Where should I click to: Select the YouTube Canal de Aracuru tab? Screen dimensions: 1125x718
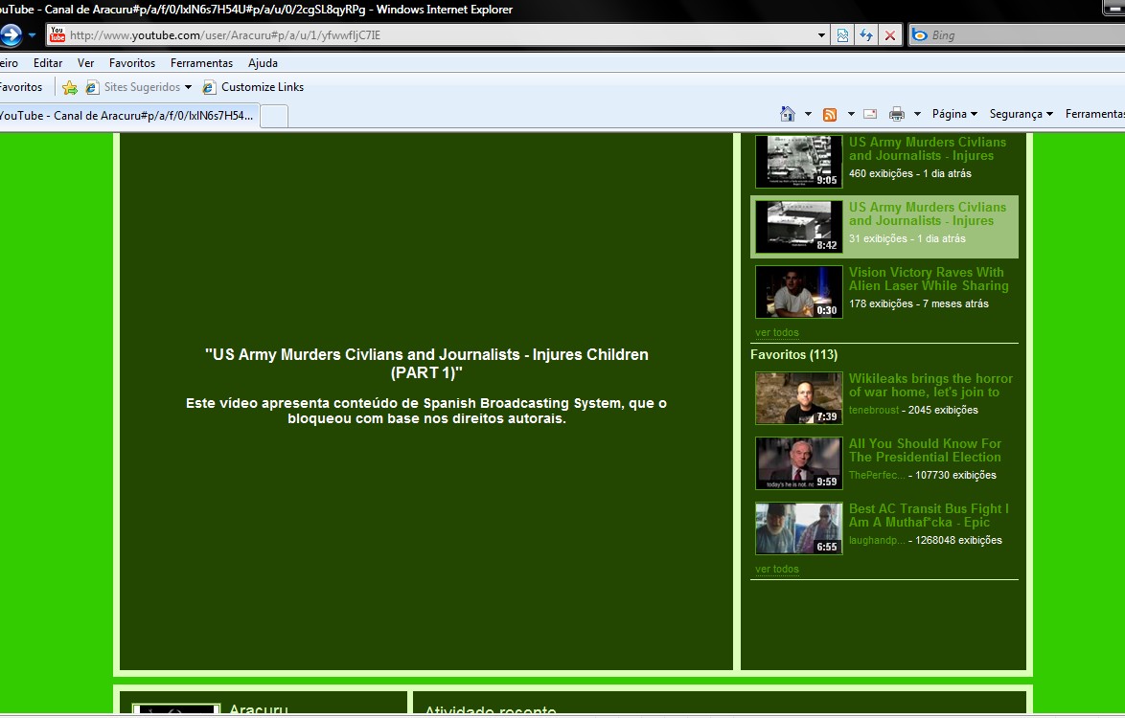coord(127,116)
